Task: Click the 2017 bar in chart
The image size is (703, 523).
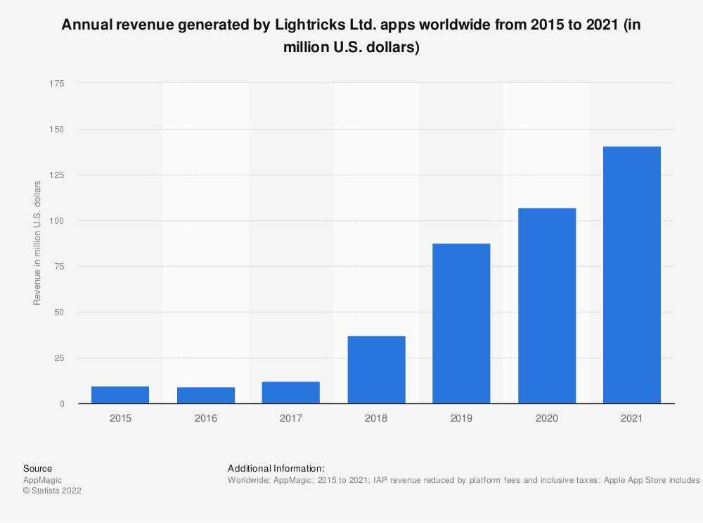Action: coord(291,393)
